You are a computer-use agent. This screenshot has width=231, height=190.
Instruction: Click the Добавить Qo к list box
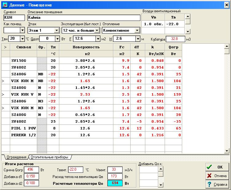click(149, 176)
